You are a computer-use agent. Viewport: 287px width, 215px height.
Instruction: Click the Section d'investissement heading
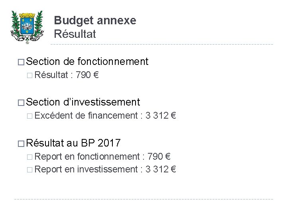(x=83, y=102)
